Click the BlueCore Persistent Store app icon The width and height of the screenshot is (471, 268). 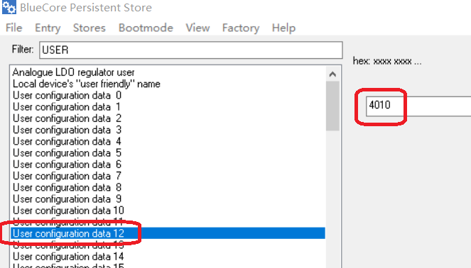pyautogui.click(x=9, y=7)
